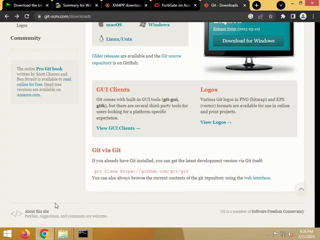Follow the View Logos link
The height and width of the screenshot is (240, 320).
[216, 122]
